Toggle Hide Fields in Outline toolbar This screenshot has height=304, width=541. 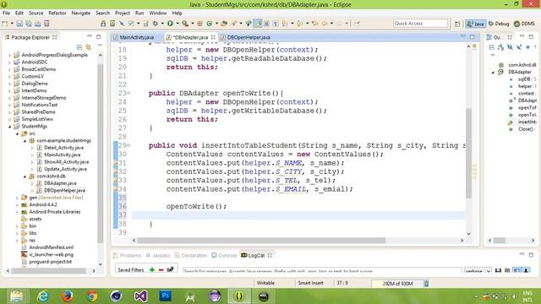(510, 47)
